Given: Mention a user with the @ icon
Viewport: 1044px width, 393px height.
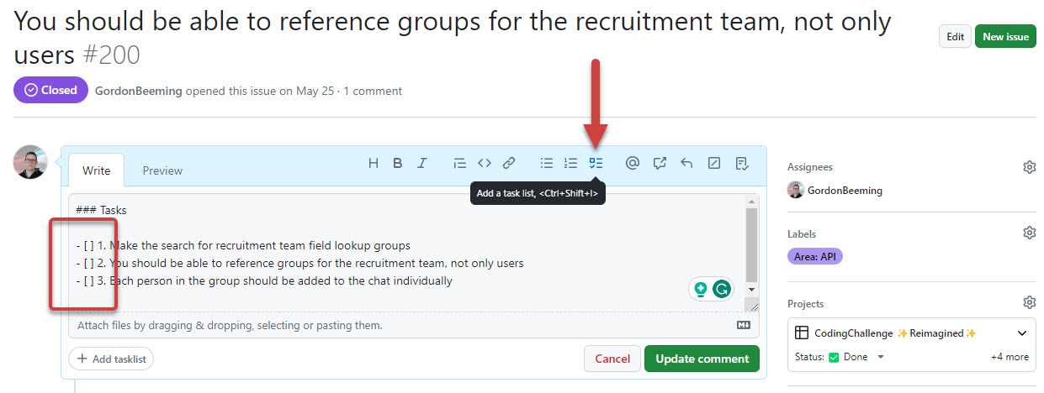Looking at the screenshot, I should (633, 163).
